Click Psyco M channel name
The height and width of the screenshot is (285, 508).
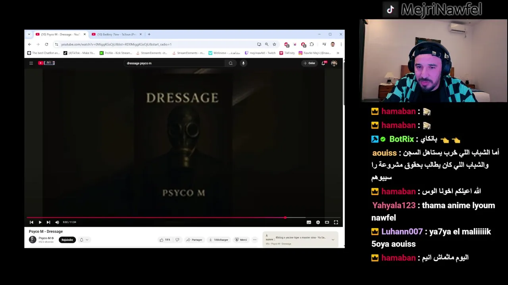[x=44, y=238]
